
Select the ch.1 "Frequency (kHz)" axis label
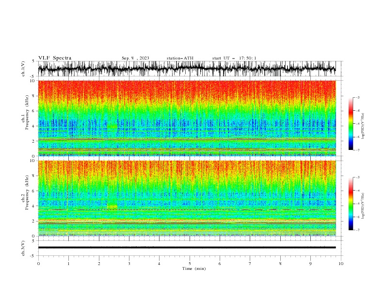pyautogui.click(x=27, y=113)
